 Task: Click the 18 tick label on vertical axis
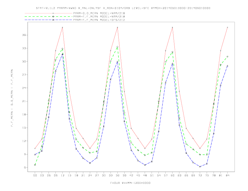tap(24, 115)
